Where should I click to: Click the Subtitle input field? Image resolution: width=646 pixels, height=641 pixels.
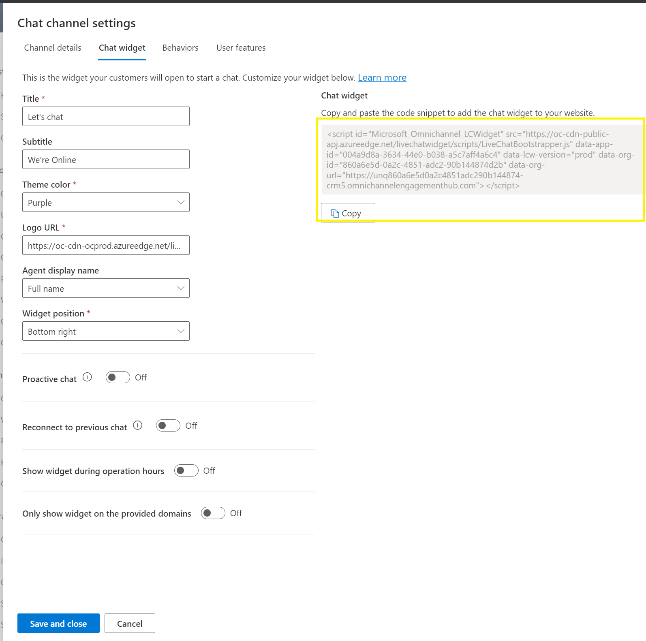pos(106,159)
